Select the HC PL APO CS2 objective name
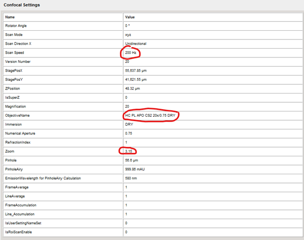Screen dimensions: 304x240 point(150,115)
